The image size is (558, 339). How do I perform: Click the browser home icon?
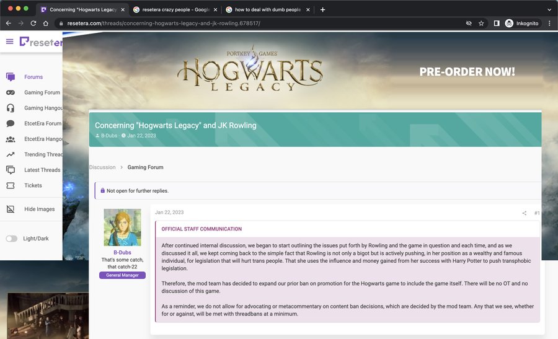[x=45, y=23]
